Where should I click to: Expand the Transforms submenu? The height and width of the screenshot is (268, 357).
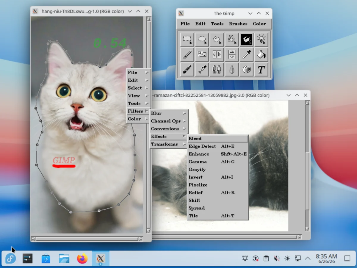(x=169, y=144)
